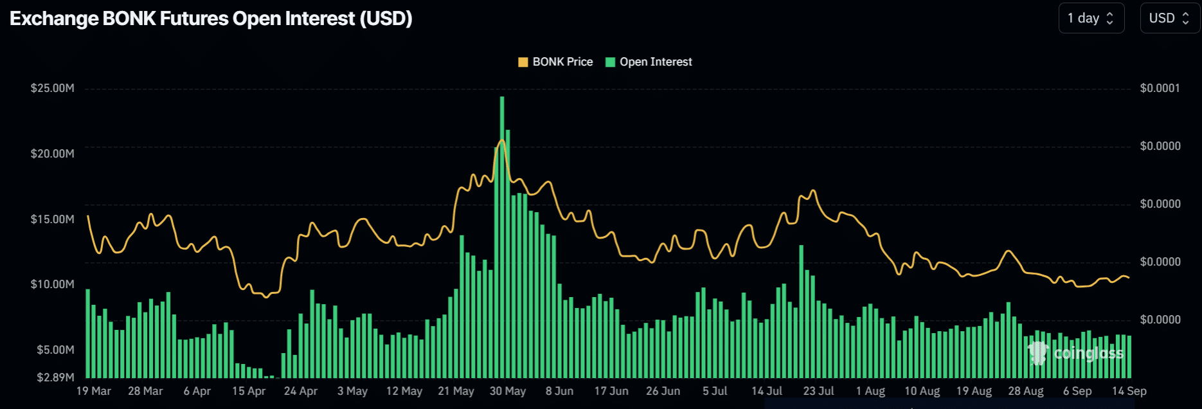Image resolution: width=1202 pixels, height=409 pixels.
Task: Click the 30 May date label
Action: tap(508, 391)
